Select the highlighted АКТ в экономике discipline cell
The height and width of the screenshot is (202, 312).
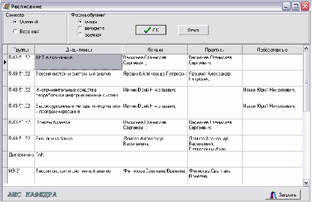click(x=78, y=62)
